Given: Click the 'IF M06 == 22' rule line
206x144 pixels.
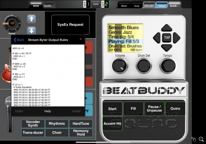Looking at the screenshot, I should pyautogui.click(x=19, y=64).
